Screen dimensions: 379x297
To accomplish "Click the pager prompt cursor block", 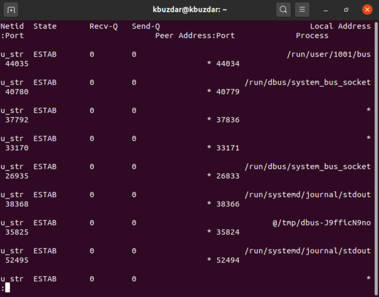I will tap(8, 288).
